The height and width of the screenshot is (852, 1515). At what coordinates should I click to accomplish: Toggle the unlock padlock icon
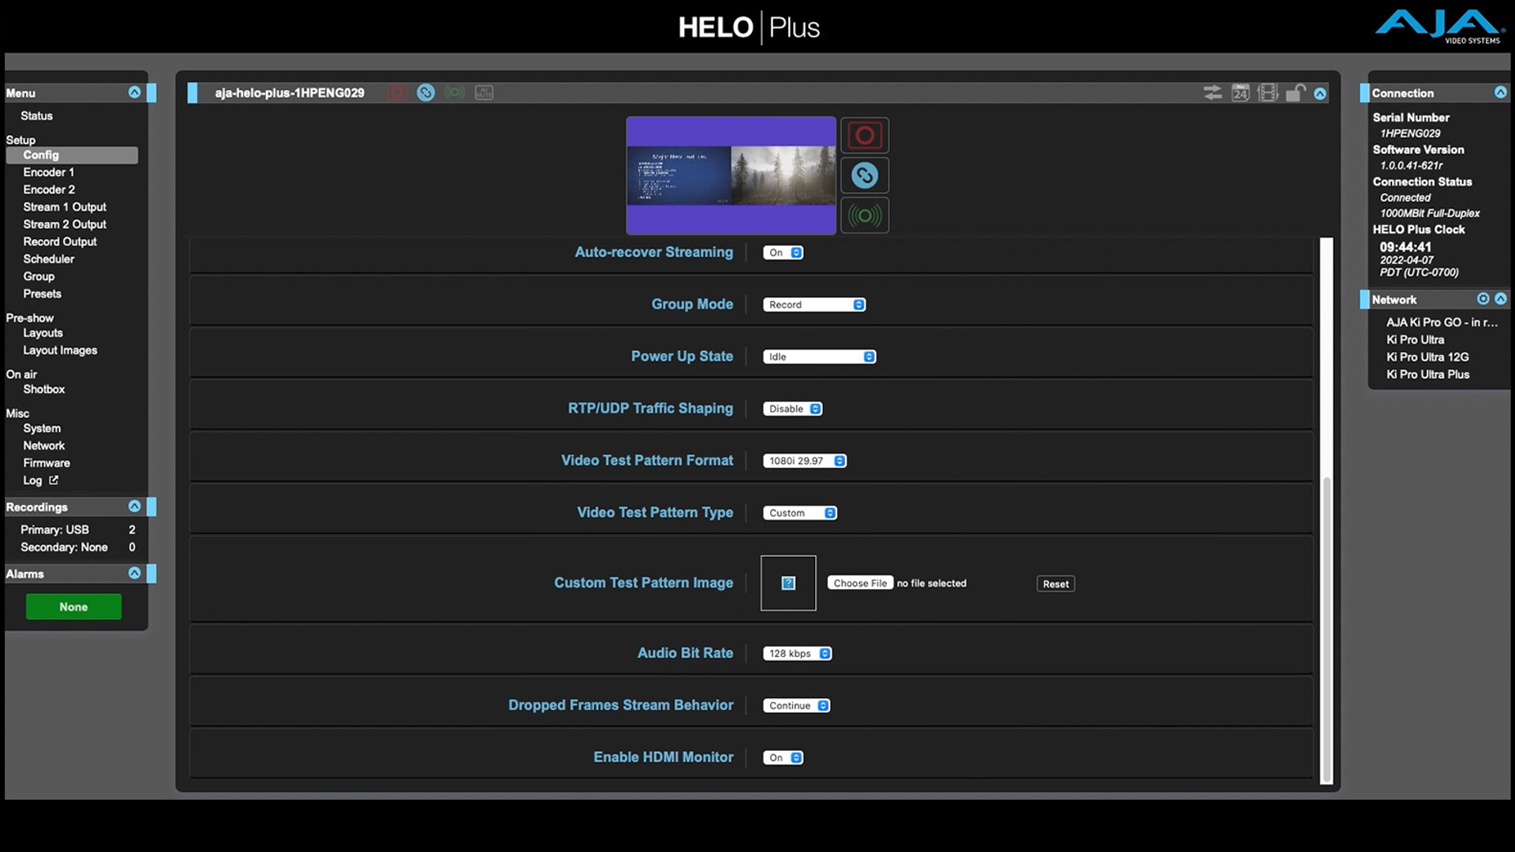1295,93
